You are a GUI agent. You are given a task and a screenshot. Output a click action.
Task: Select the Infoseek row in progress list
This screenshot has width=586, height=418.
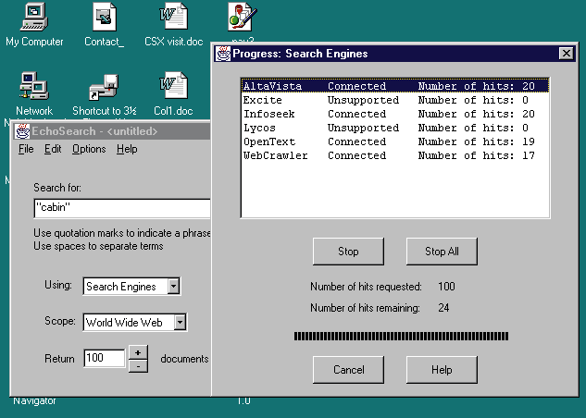[395, 114]
